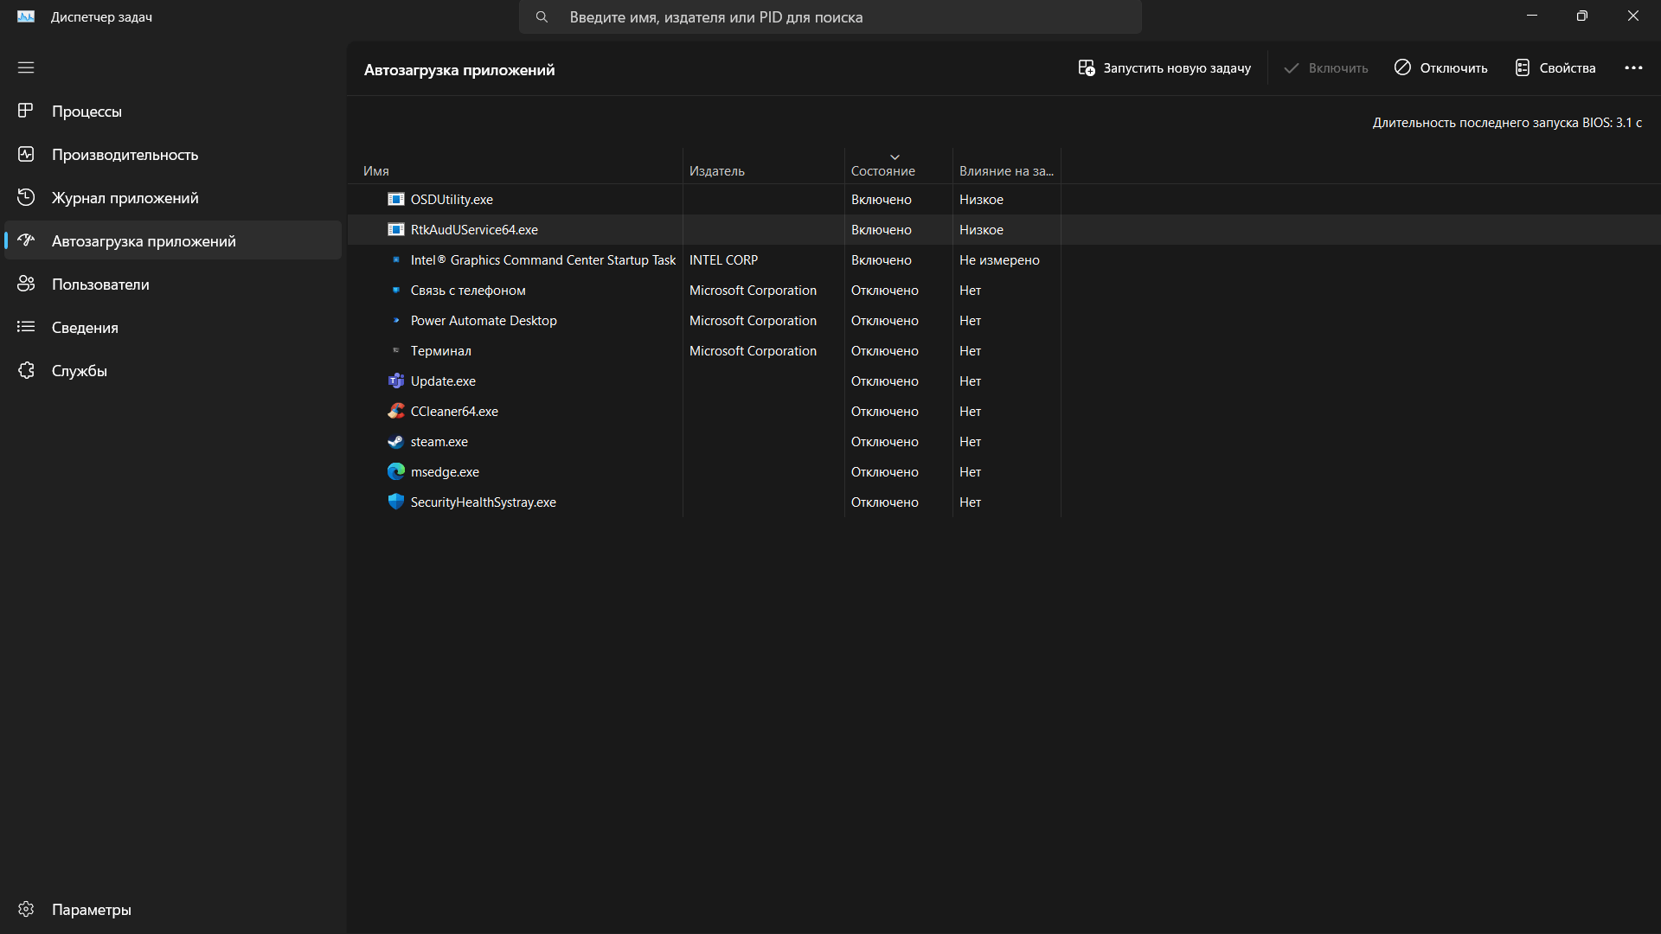This screenshot has height=934, width=1661.
Task: Click the Терминал row icon
Action: [396, 351]
